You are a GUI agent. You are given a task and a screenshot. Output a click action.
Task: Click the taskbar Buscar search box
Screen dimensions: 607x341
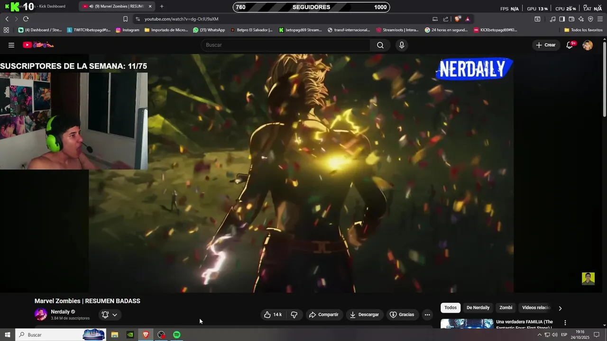pyautogui.click(x=61, y=335)
